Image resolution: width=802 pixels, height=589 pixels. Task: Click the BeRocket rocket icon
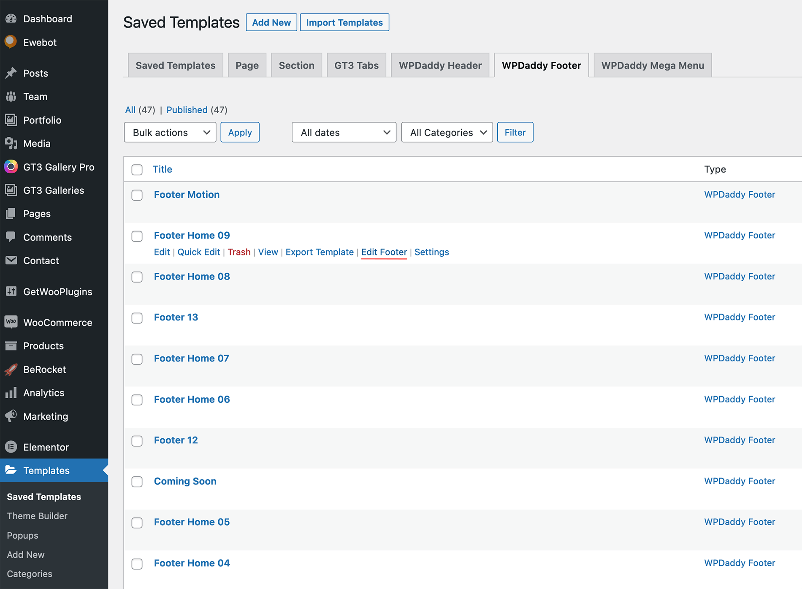point(11,369)
